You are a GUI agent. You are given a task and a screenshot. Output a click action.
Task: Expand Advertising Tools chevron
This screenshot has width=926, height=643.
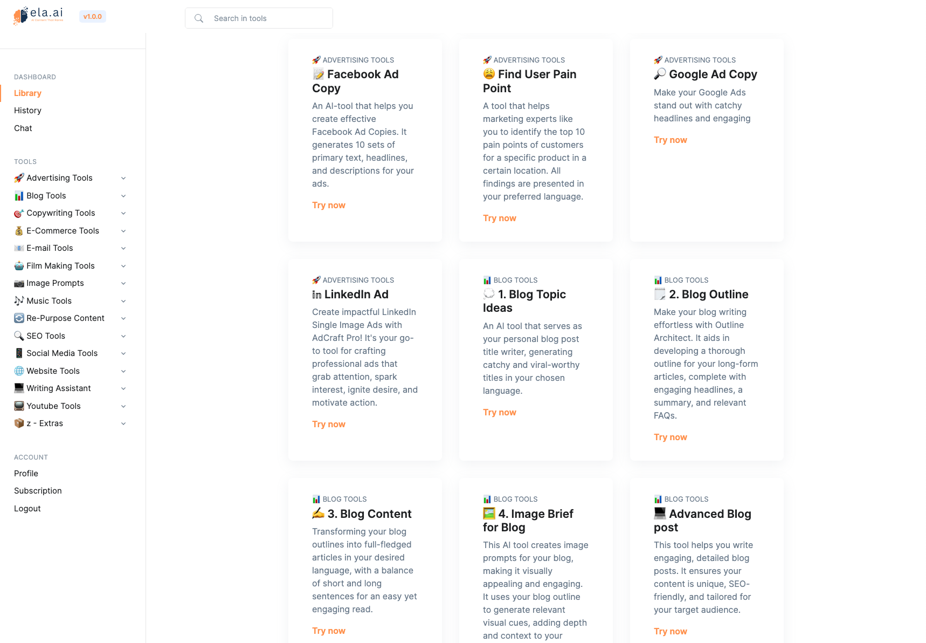[123, 179]
